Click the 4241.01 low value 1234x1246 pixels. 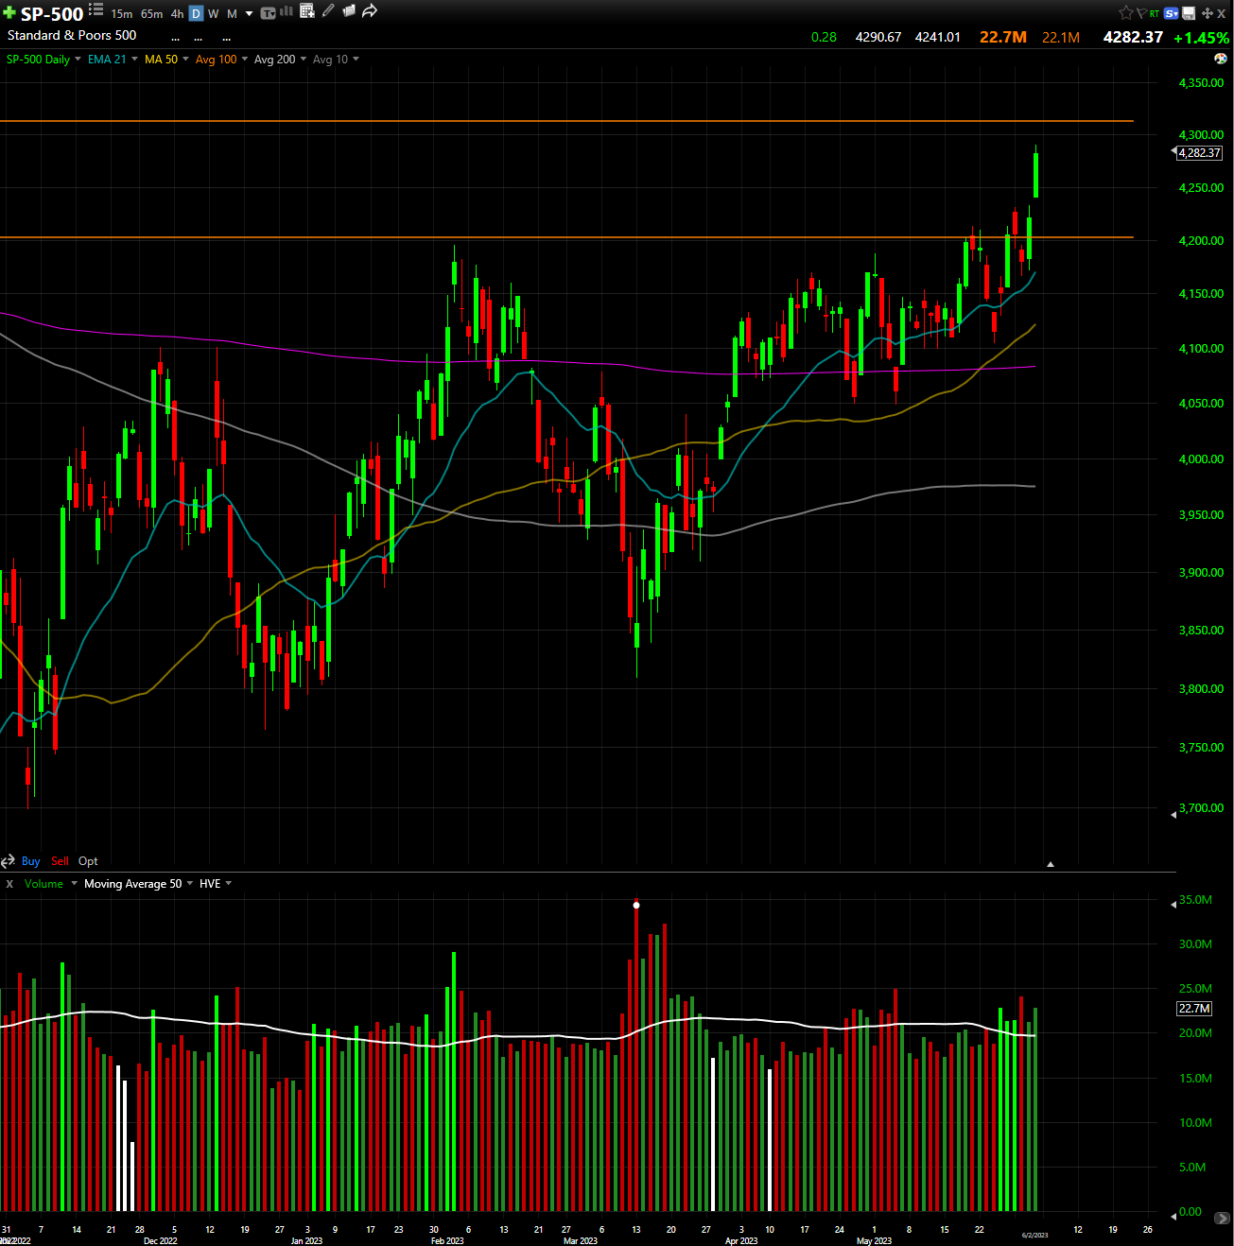(938, 38)
